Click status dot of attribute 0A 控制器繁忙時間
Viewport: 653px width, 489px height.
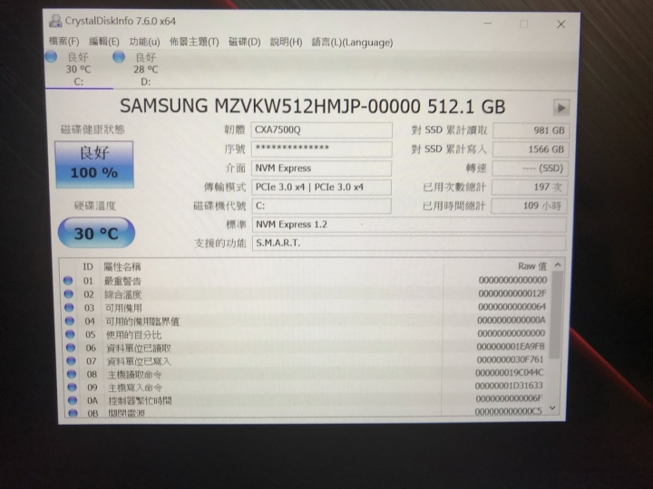point(73,400)
